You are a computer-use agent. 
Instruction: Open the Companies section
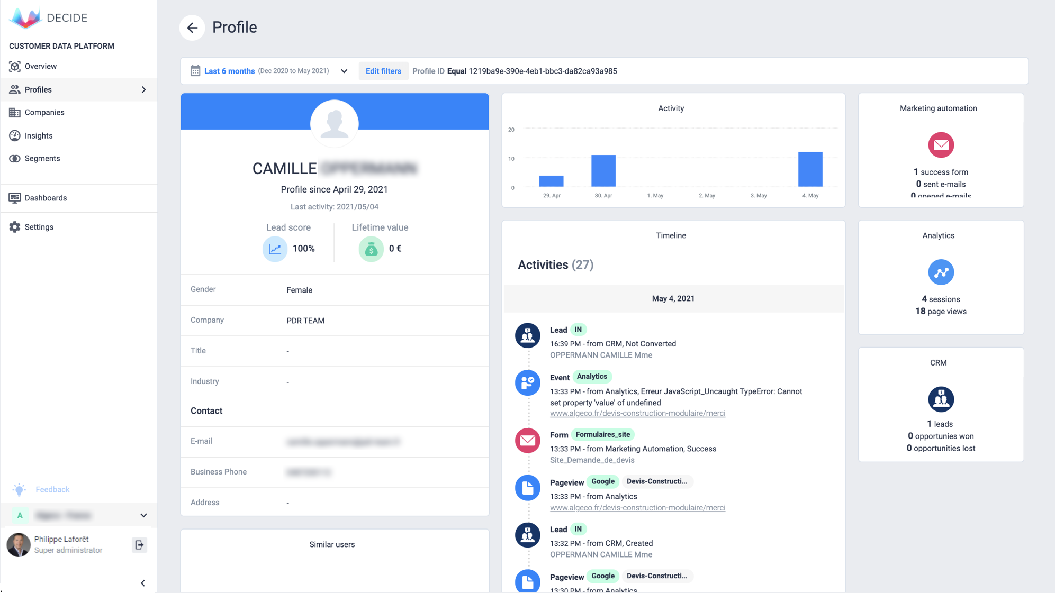pos(44,112)
